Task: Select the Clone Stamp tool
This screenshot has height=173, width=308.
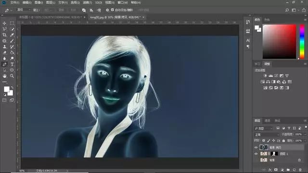Action: coord(4,47)
